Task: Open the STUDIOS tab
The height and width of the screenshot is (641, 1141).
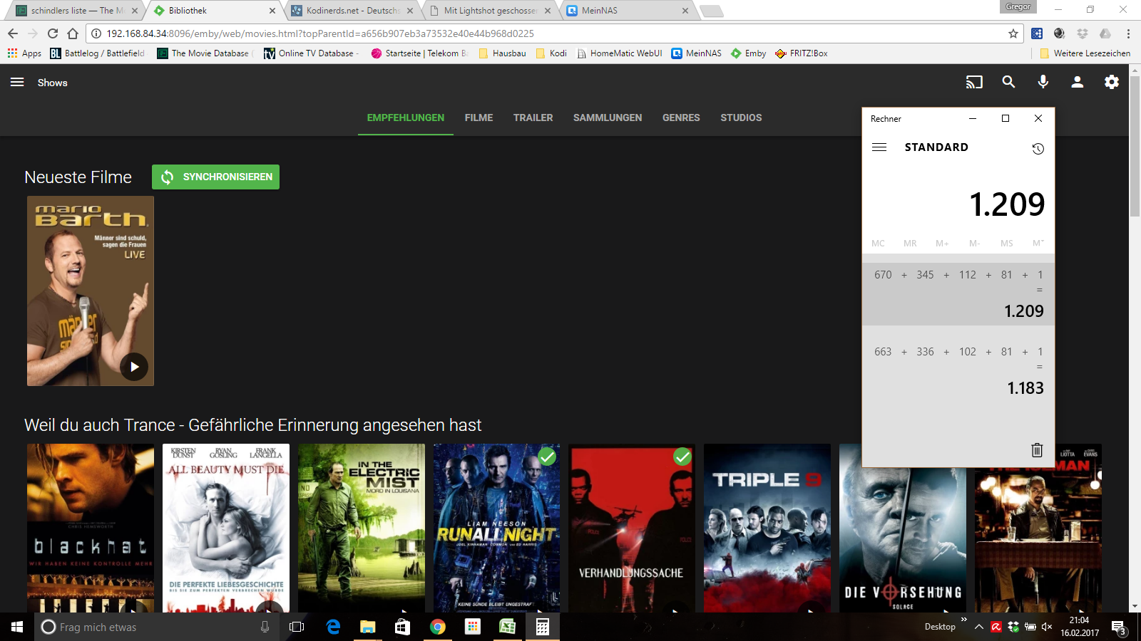Action: coord(741,118)
